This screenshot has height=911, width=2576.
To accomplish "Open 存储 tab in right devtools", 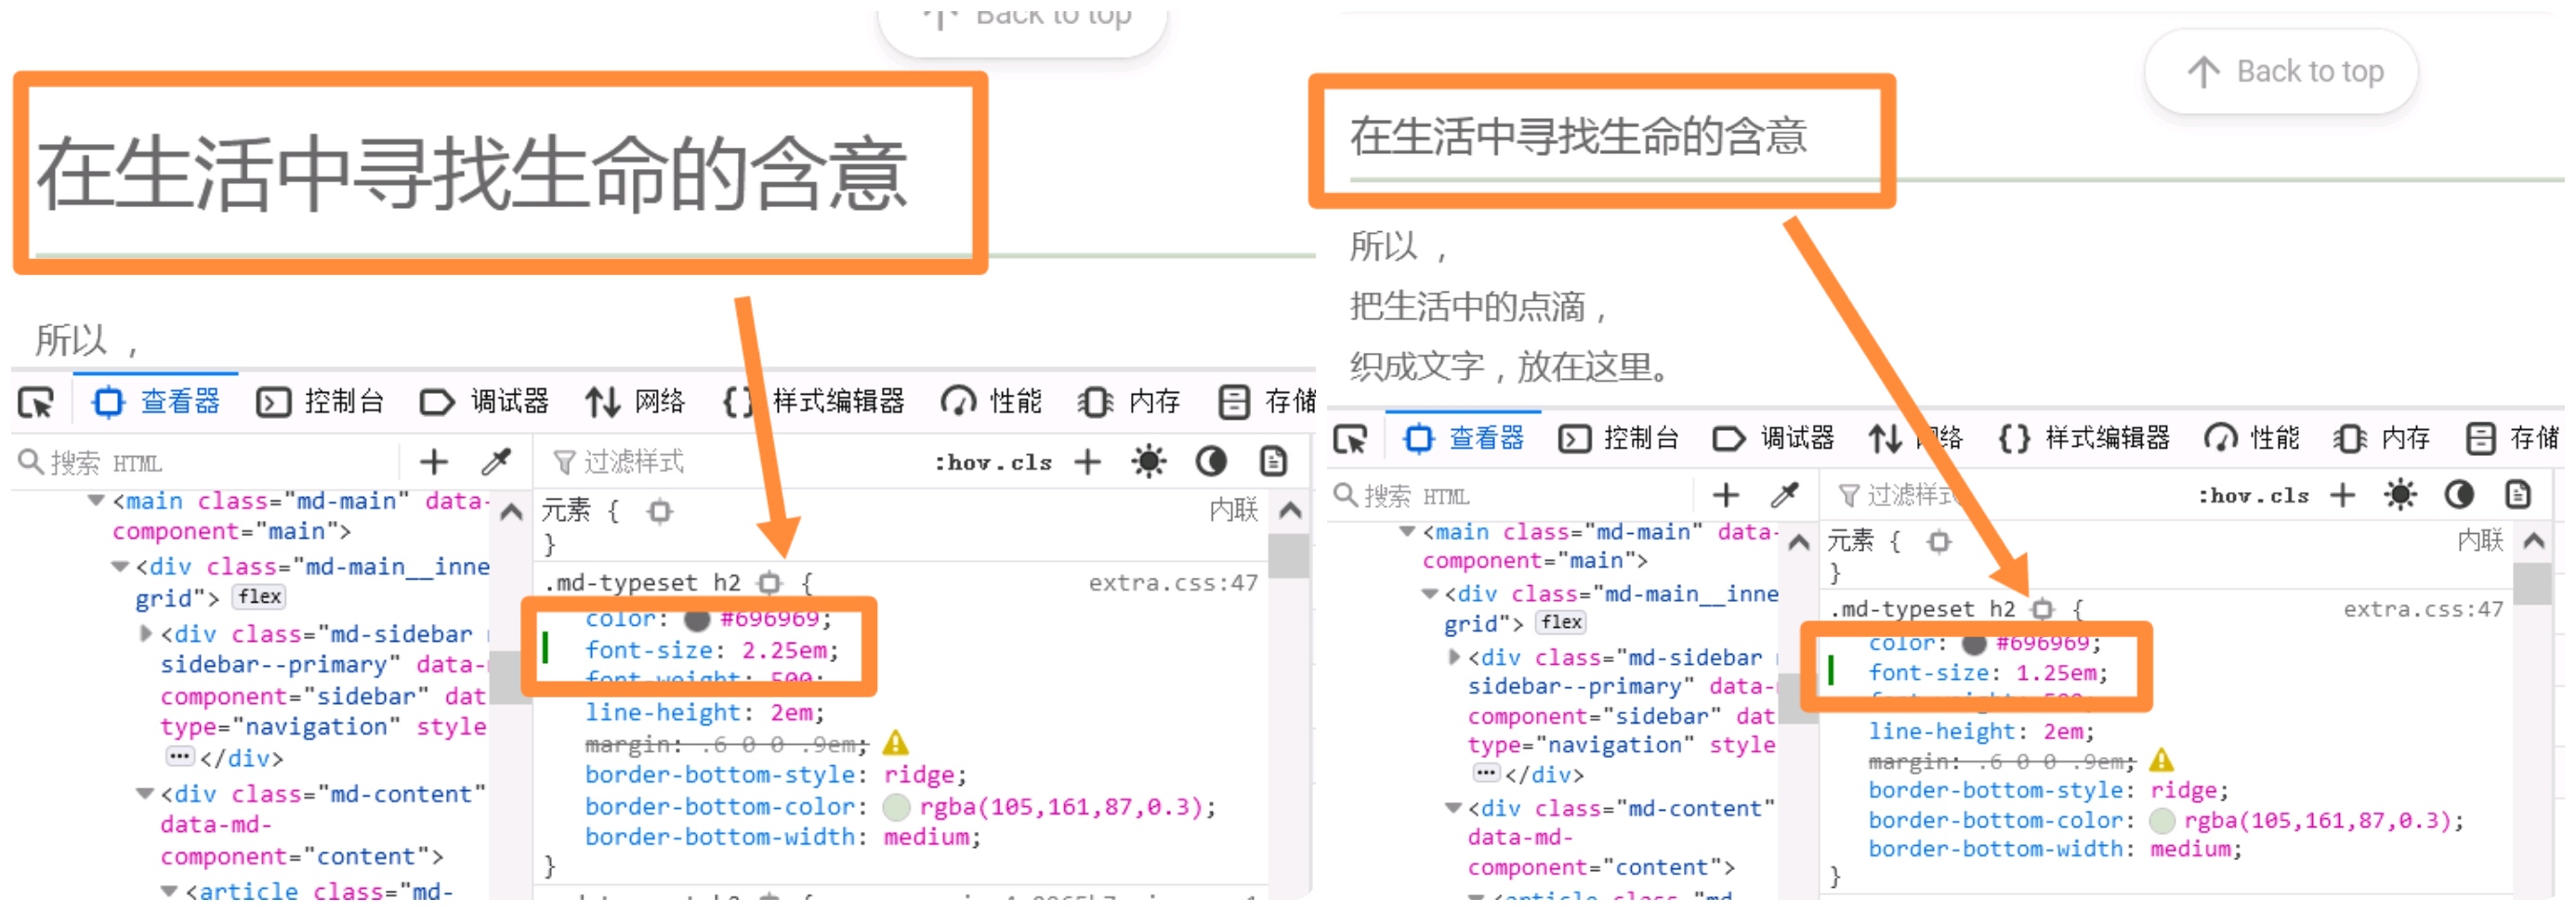I will tap(2511, 439).
